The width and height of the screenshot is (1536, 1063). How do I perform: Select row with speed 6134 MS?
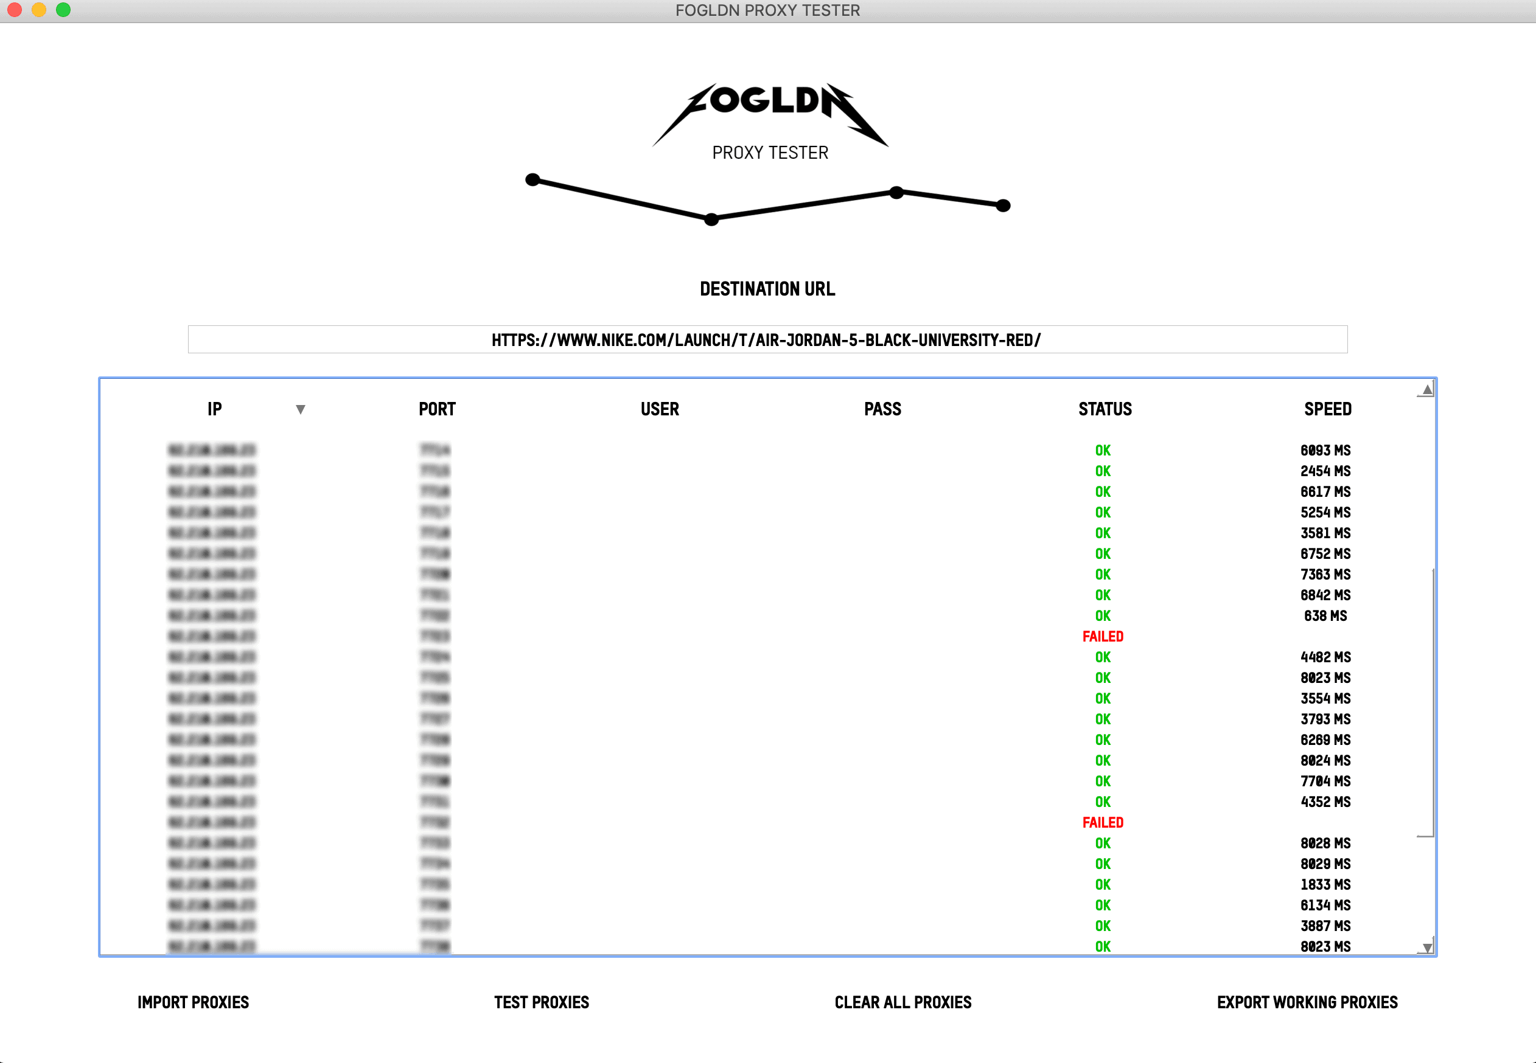(759, 905)
